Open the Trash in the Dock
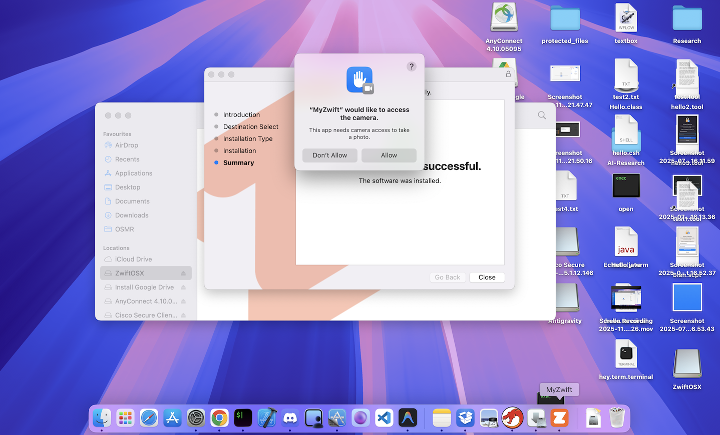720x435 pixels. click(x=617, y=418)
